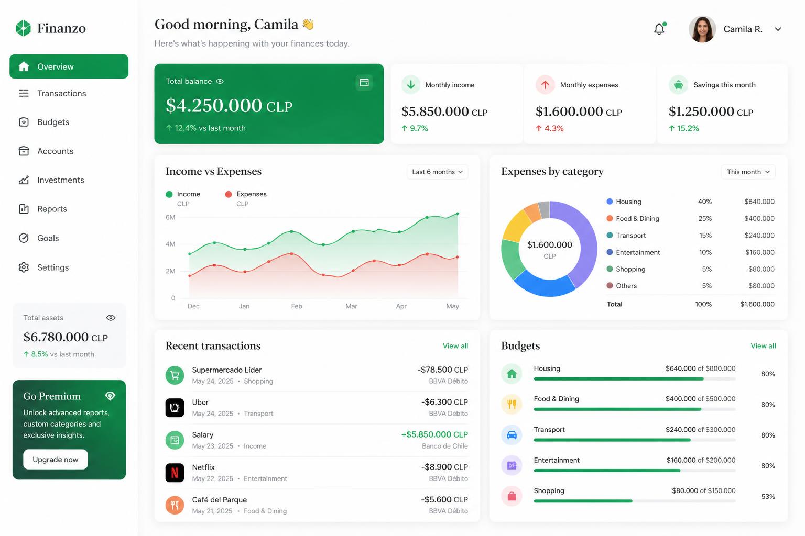Click View all in Recent transactions

455,346
